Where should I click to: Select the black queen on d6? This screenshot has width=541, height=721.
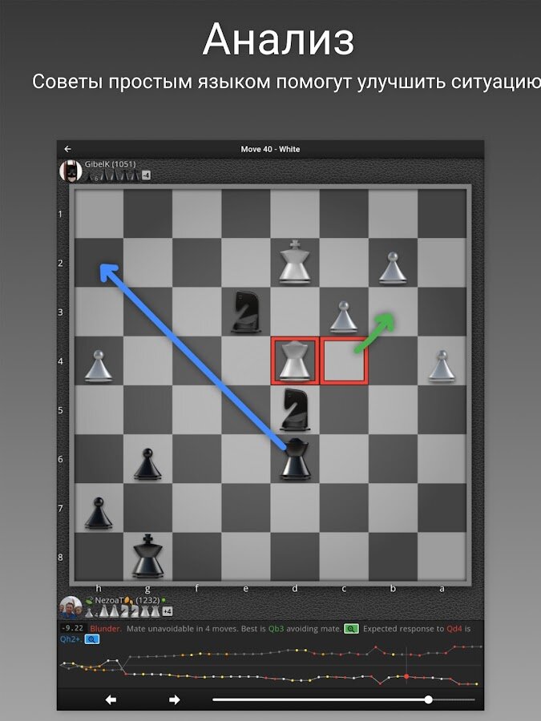[x=294, y=458]
